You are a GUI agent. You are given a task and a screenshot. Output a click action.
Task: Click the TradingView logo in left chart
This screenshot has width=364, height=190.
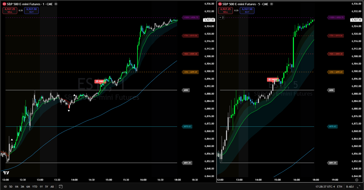tap(6, 173)
